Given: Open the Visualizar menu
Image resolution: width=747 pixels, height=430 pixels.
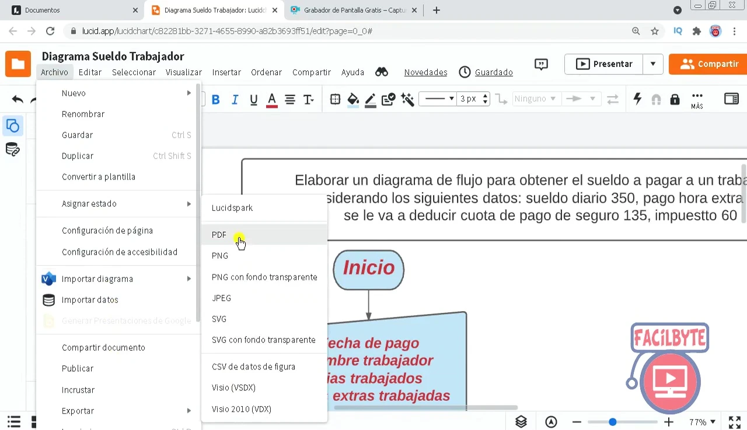Looking at the screenshot, I should (184, 72).
